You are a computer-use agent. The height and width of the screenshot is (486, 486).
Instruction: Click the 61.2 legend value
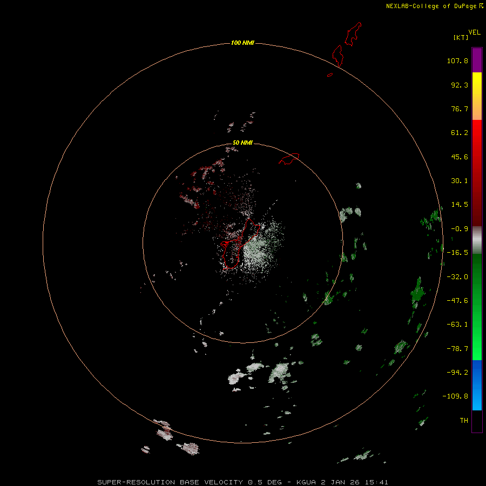460,133
